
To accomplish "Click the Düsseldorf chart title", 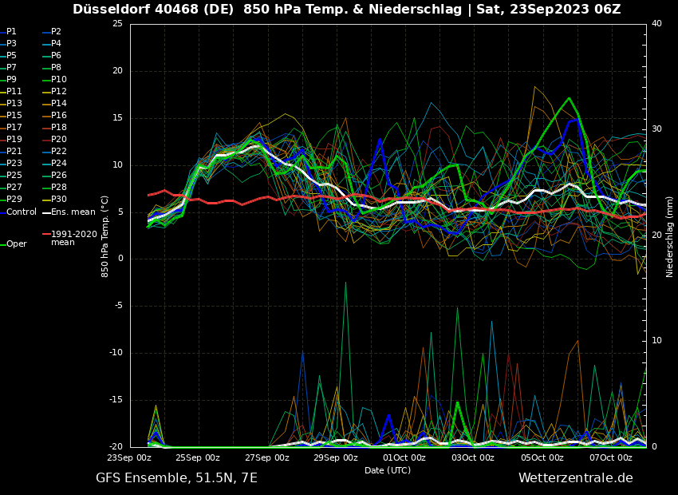I will (x=346, y=10).
